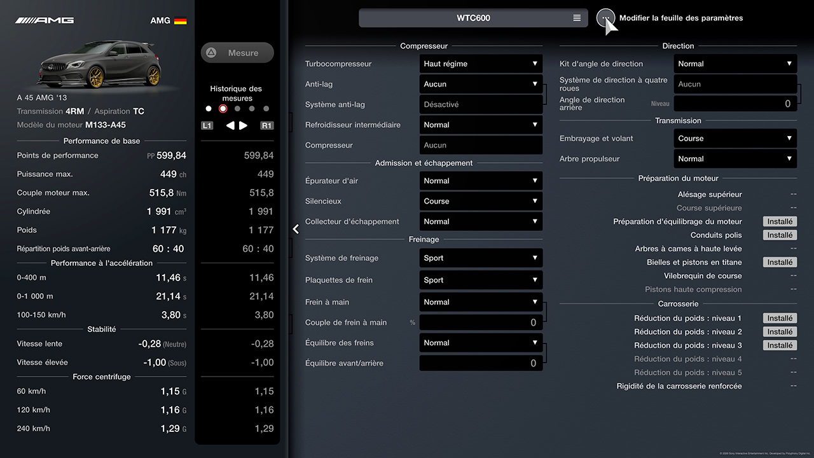Click Rigidité de la carrosserie renforcée
This screenshot has height=458, width=814.
[679, 386]
